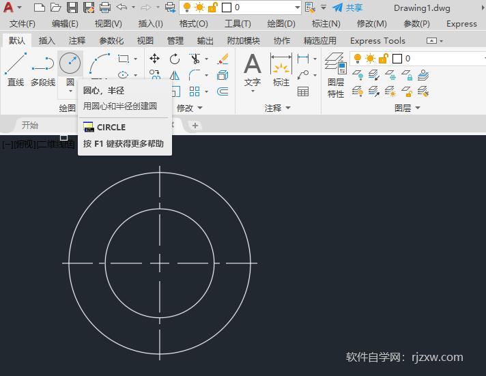Select the Arc tool in 绘图 panel
486x376 pixels.
click(x=99, y=63)
